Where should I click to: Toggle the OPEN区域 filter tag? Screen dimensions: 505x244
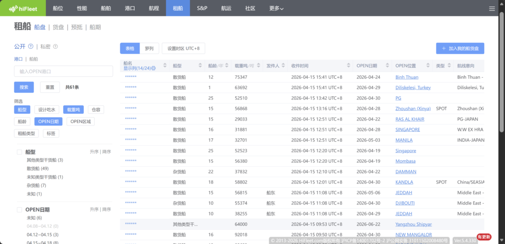coord(80,122)
